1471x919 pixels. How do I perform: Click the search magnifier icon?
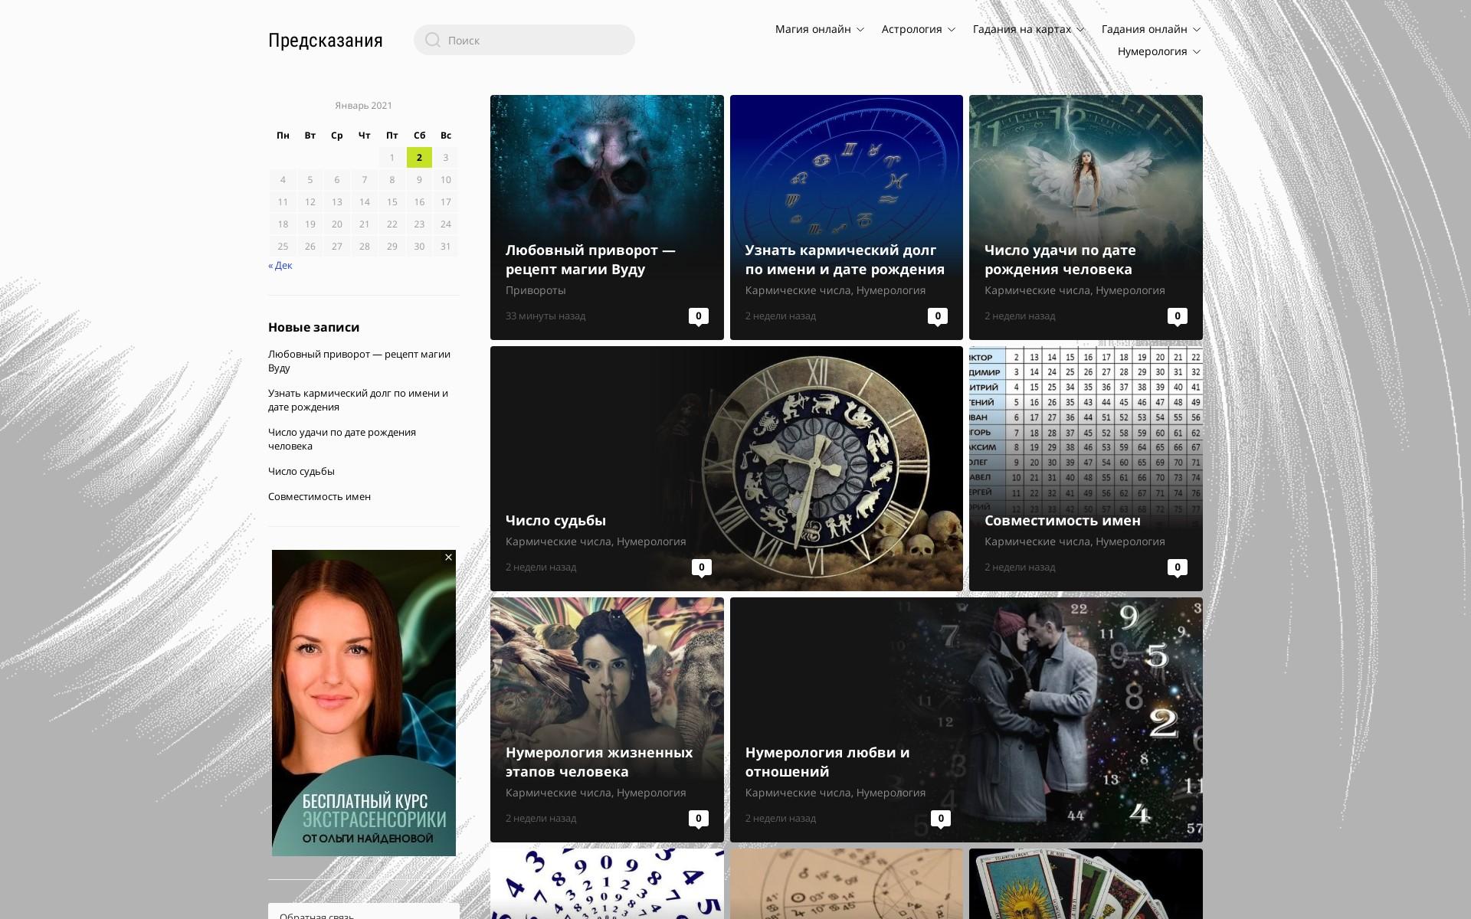click(x=433, y=40)
